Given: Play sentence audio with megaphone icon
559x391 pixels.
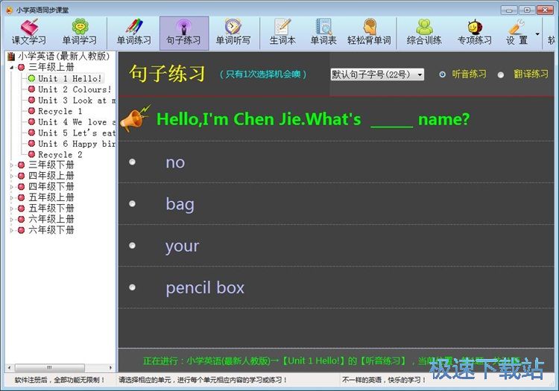Looking at the screenshot, I should (x=134, y=118).
